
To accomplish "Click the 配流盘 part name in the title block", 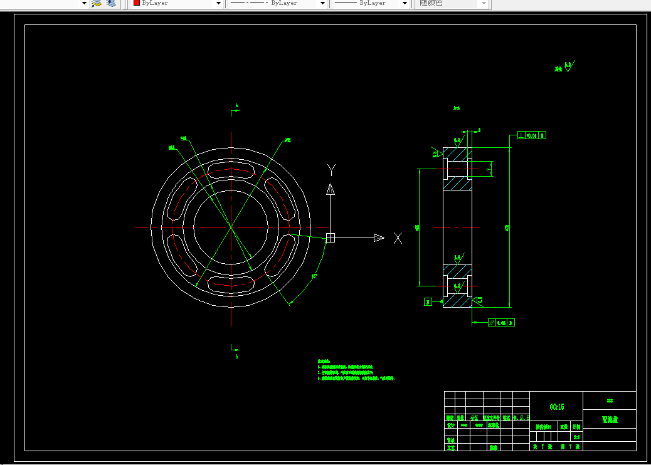I will pos(610,419).
